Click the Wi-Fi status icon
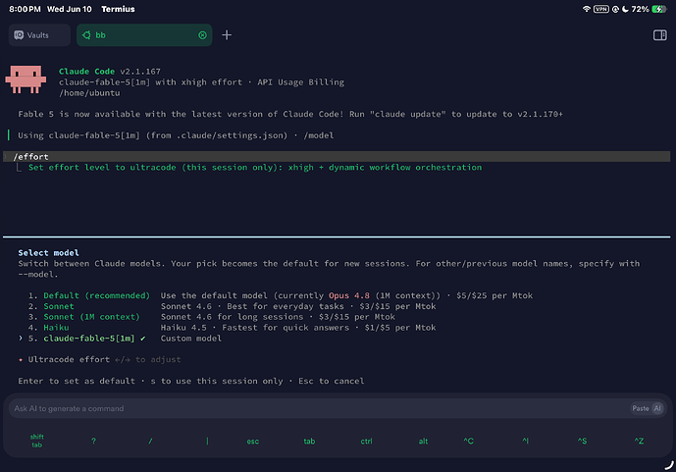Screen dimensions: 676x472 point(587,9)
